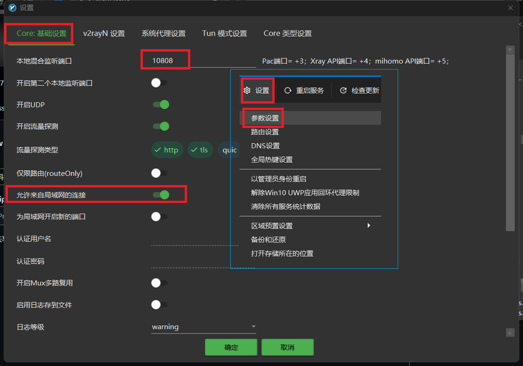Image resolution: width=523 pixels, height=366 pixels.
Task: Click the scrollbar up arrow
Action: (x=510, y=50)
